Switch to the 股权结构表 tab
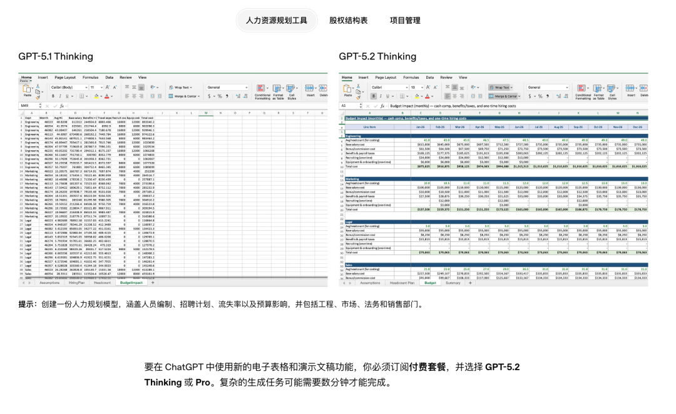 (349, 20)
